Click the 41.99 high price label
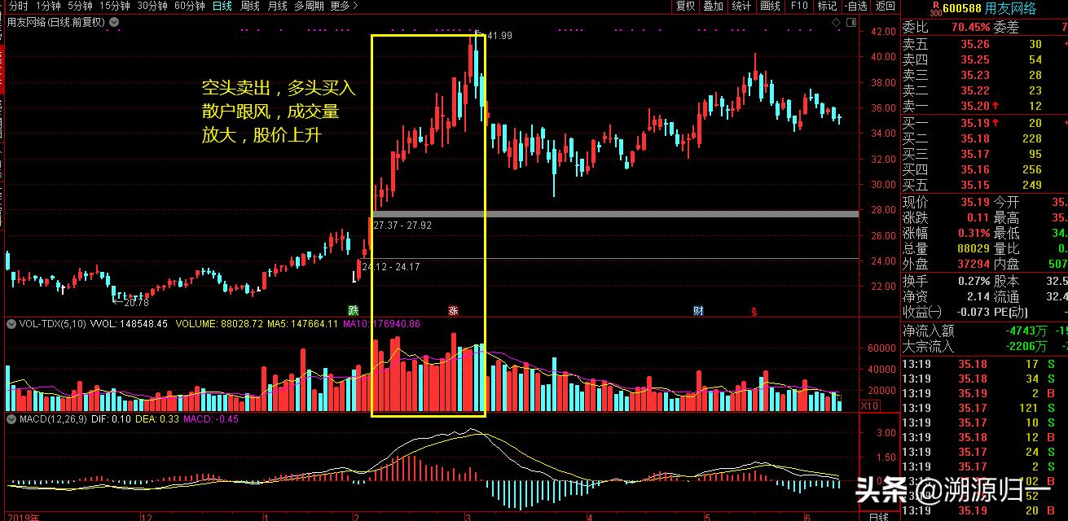1068x521 pixels. 499,36
